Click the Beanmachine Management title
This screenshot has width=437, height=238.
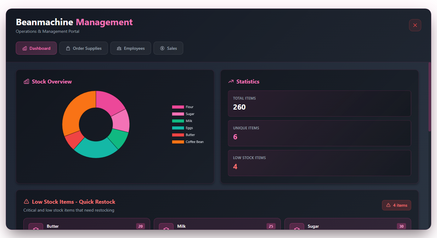[74, 22]
